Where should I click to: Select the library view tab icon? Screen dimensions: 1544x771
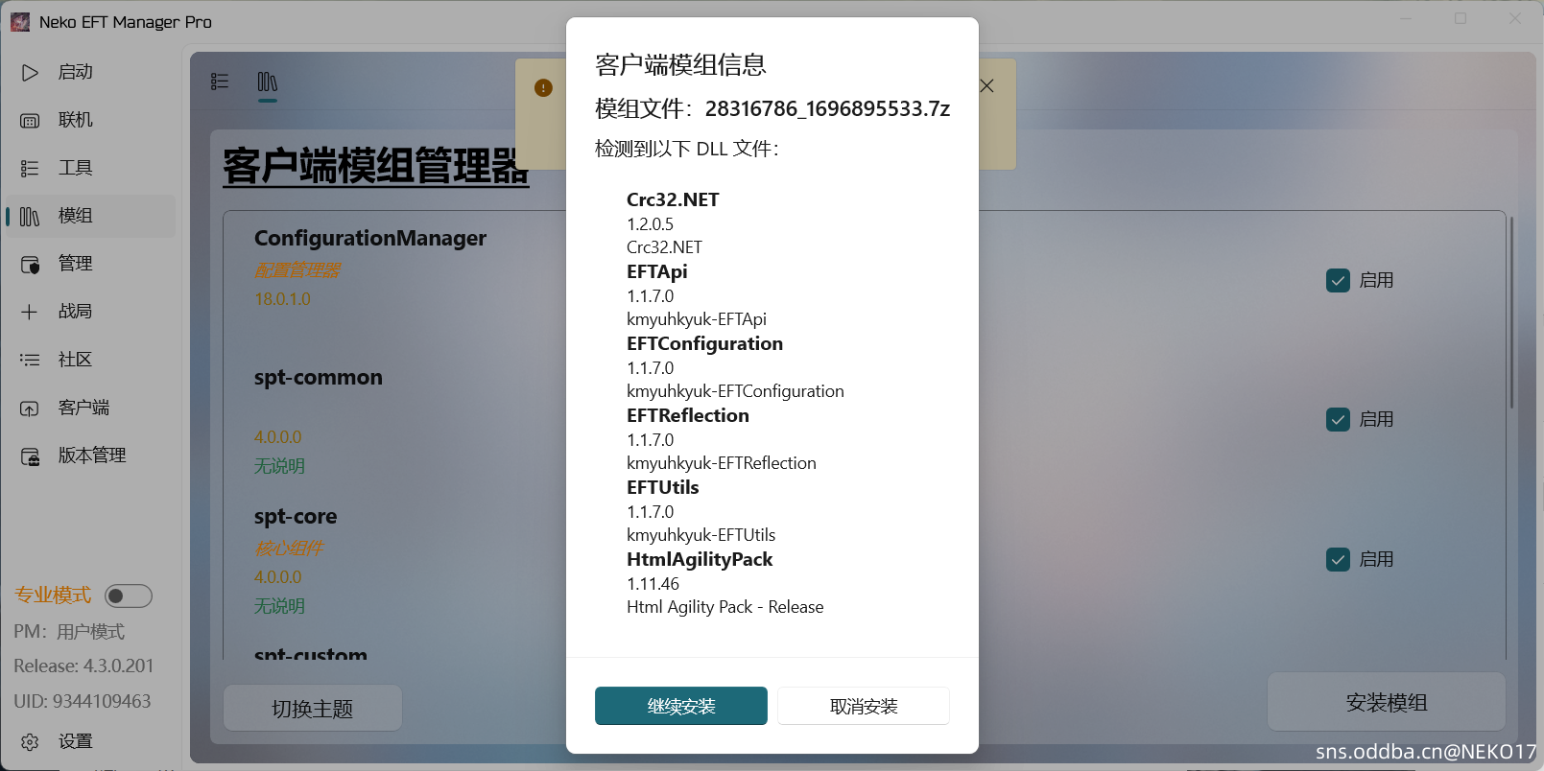268,82
